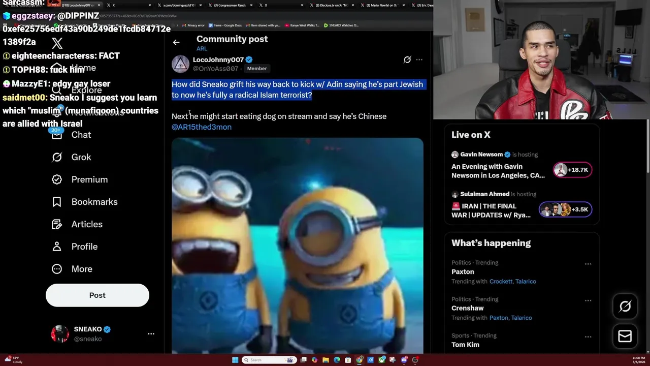Open IRAN THE FINAL WAR live space
The width and height of the screenshot is (650, 366).
491,210
